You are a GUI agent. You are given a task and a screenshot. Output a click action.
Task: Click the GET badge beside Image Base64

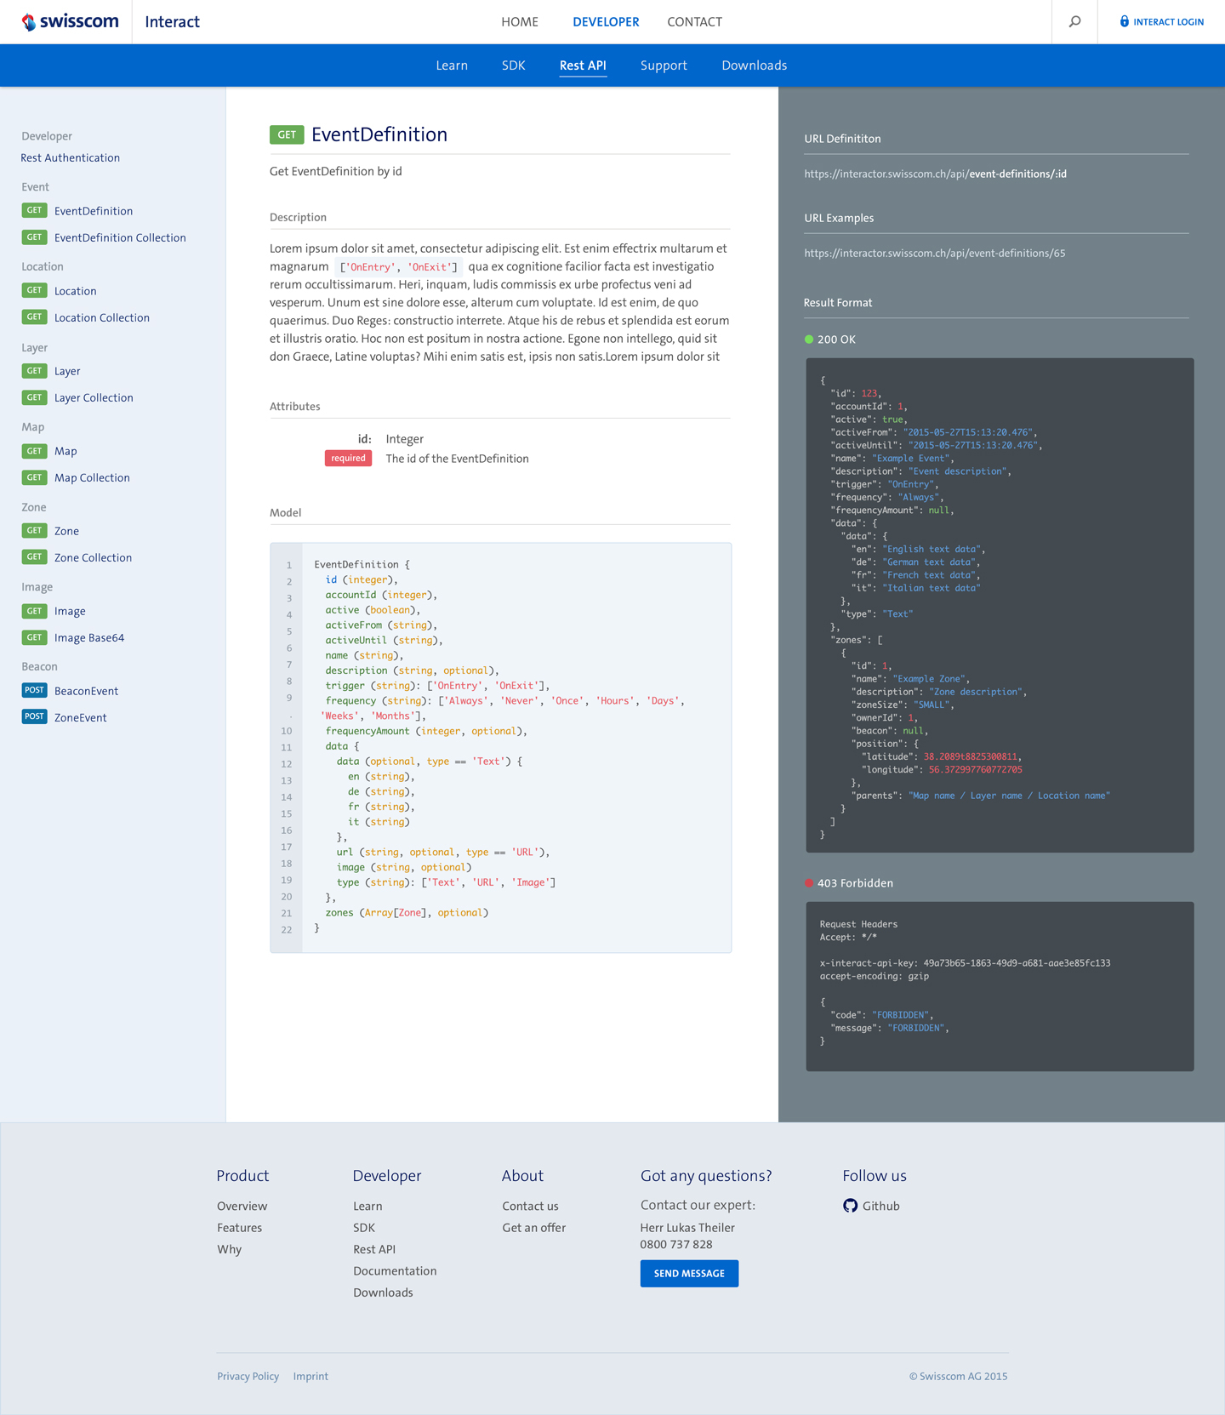[34, 637]
